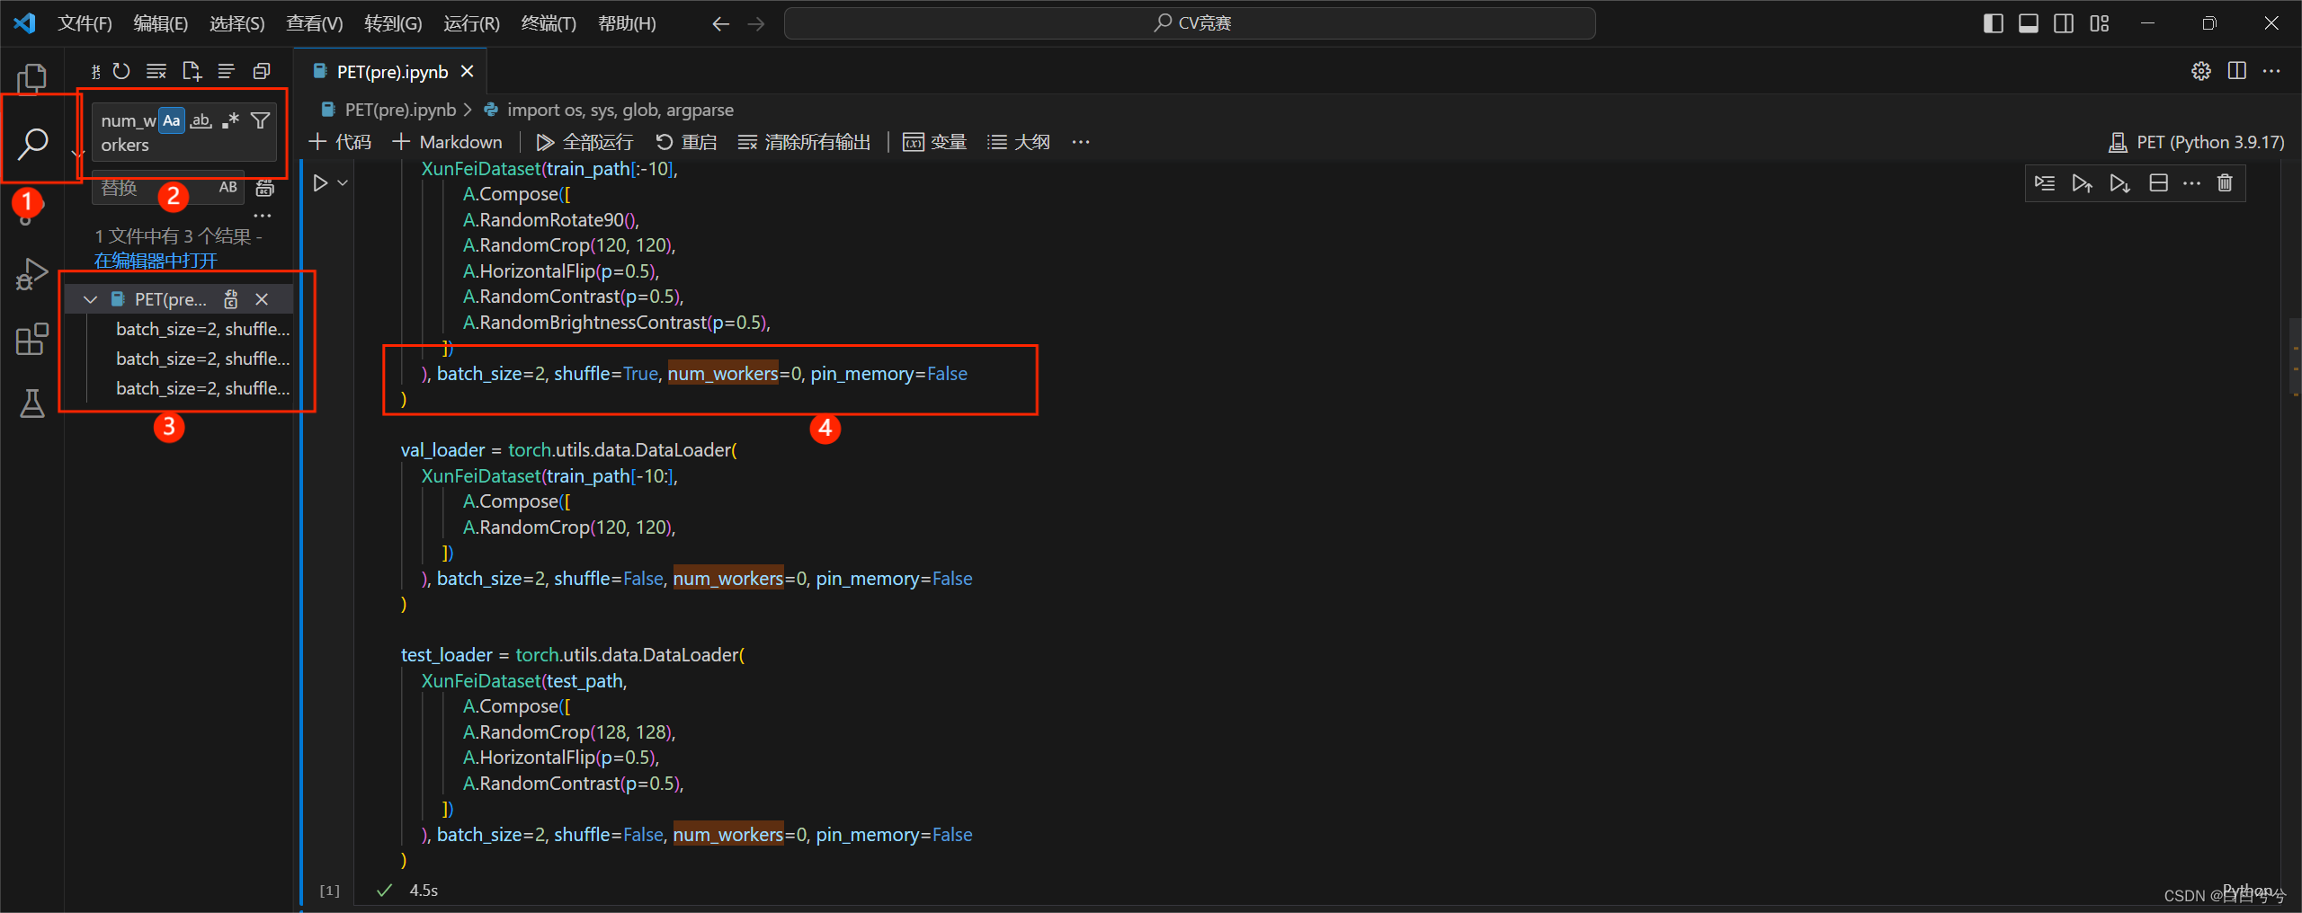Click the CV竞赛 command center search box
The image size is (2302, 913).
coord(1190,23)
